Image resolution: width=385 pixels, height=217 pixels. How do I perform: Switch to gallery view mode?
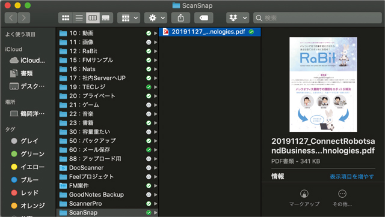(x=106, y=18)
